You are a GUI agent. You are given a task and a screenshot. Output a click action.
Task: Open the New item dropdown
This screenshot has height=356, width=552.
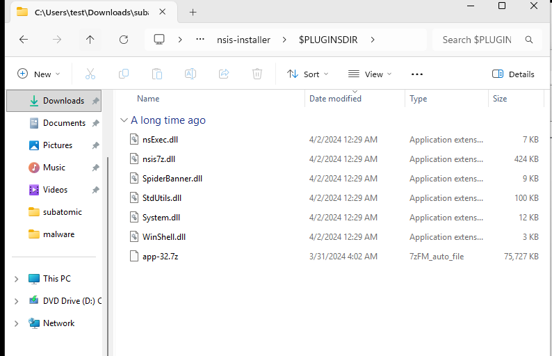pos(39,74)
